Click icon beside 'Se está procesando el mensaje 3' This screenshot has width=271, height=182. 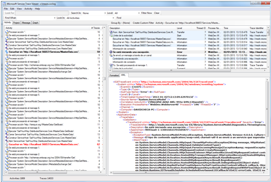coord(7,81)
